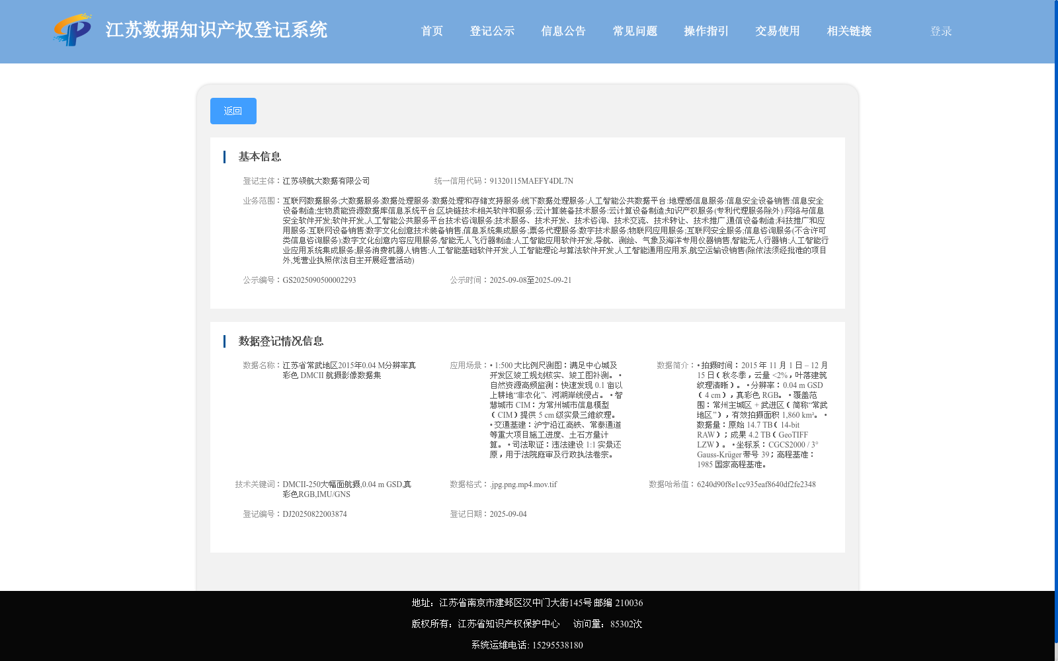Click the system logo icon in header

[x=73, y=30]
